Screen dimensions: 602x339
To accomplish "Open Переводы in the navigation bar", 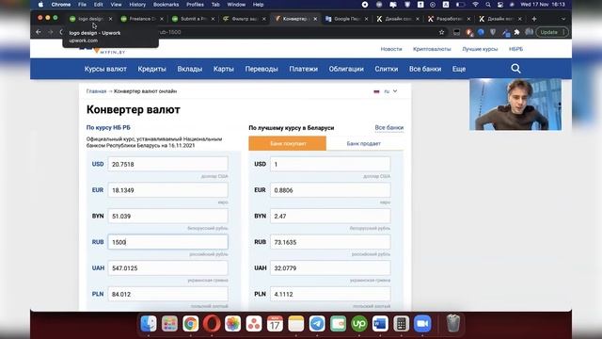I will point(261,69).
